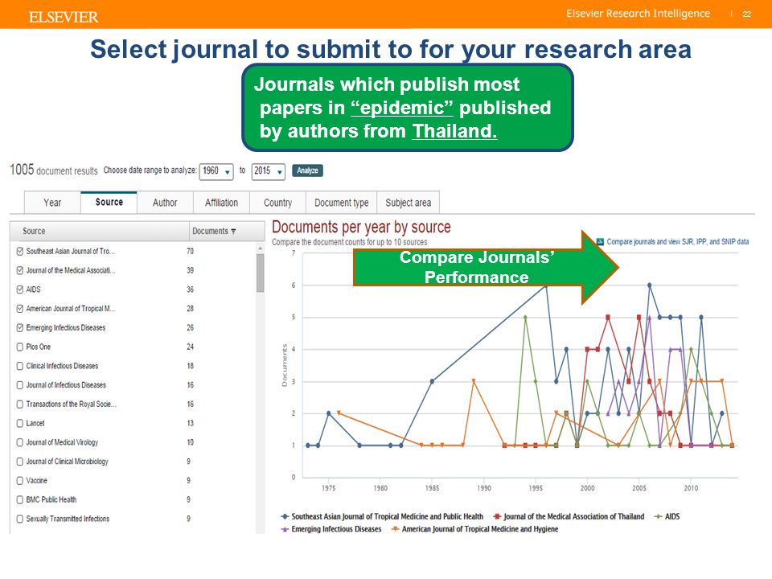The width and height of the screenshot is (772, 579).
Task: Open the Affiliation tab
Action: [221, 203]
